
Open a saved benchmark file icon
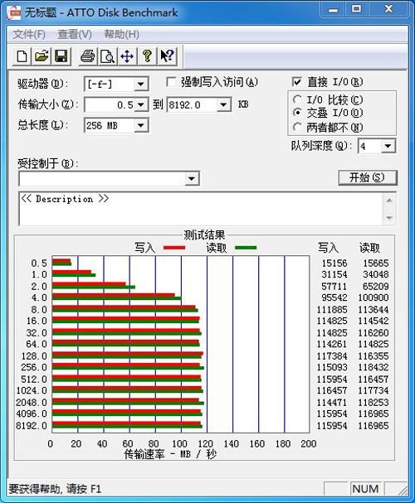(41, 56)
